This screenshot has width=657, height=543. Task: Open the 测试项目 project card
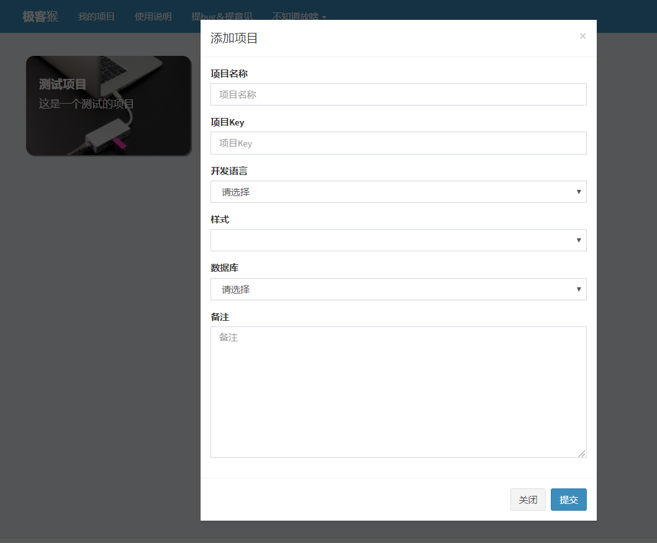(109, 106)
